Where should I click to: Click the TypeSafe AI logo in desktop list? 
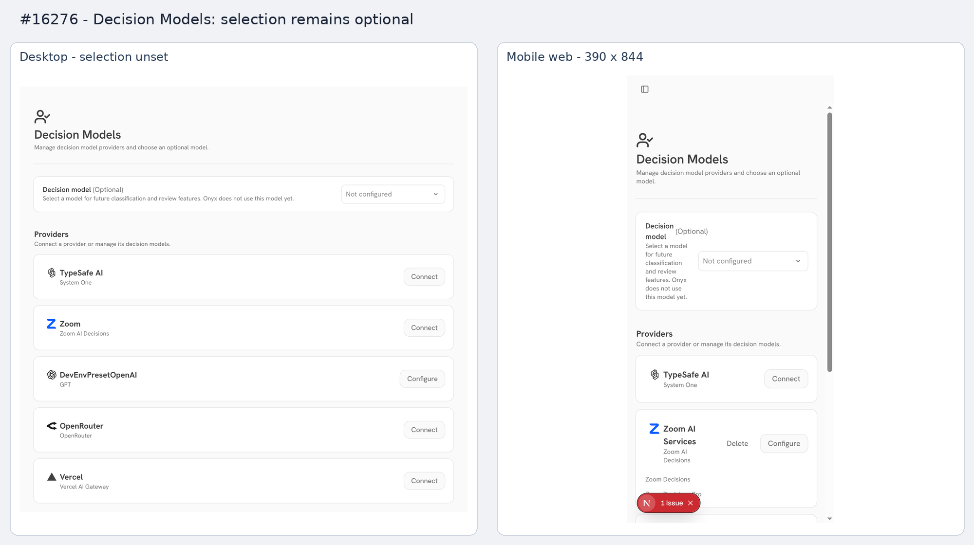pos(52,272)
